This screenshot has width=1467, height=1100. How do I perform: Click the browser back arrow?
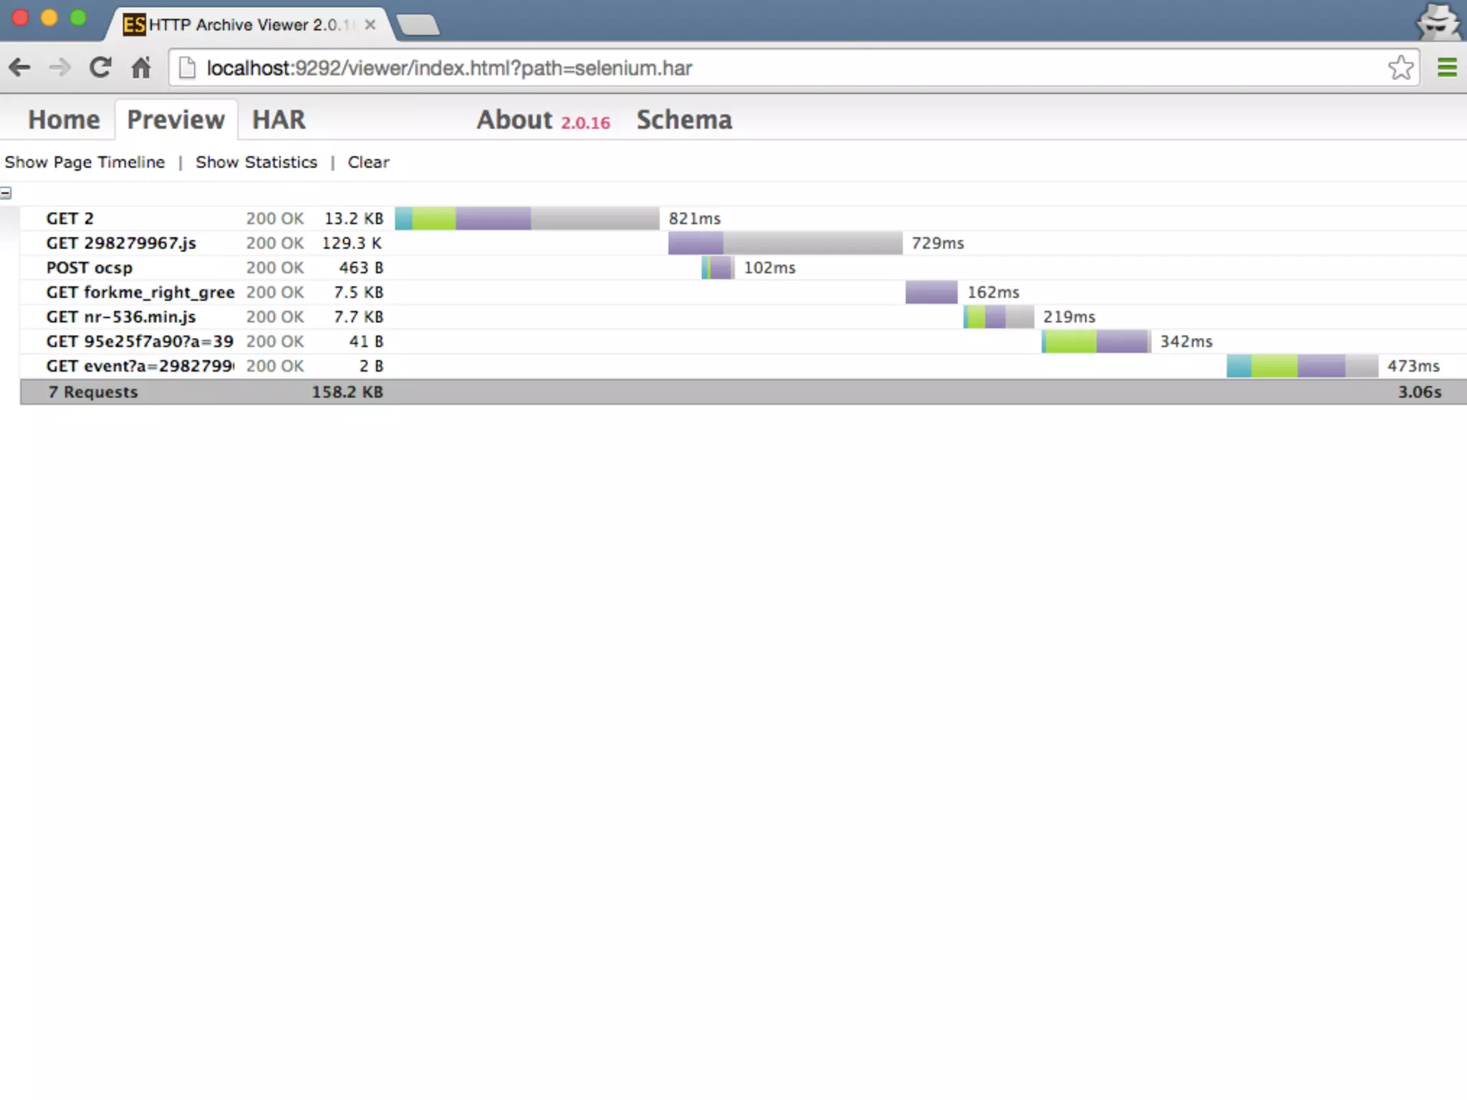click(20, 68)
